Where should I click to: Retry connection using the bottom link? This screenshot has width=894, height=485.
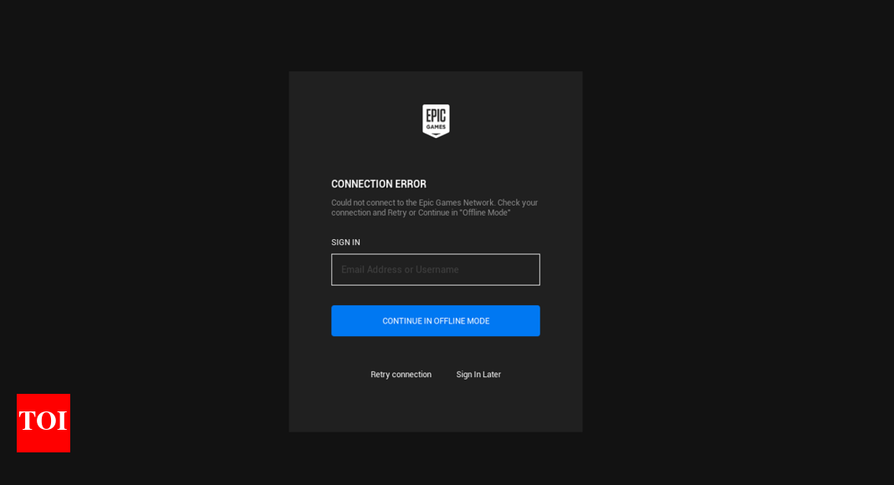(401, 375)
